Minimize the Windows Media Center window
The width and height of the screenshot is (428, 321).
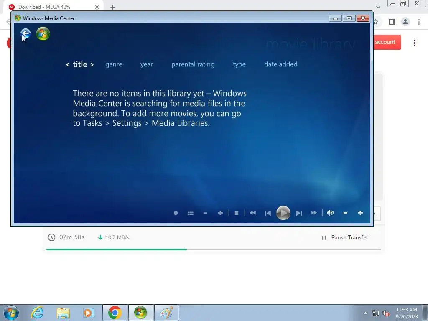336,18
